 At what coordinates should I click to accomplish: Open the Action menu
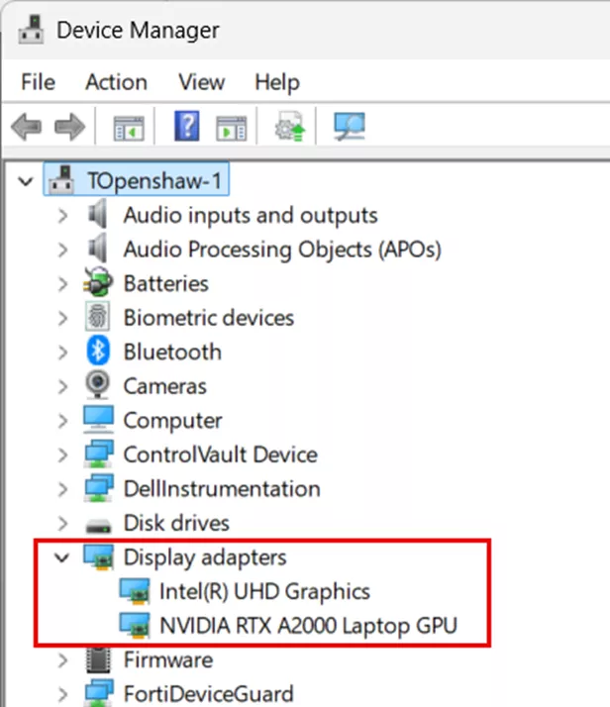tap(116, 82)
